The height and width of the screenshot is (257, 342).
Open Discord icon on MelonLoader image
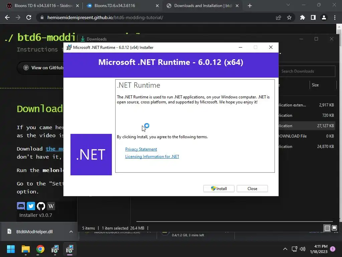21,206
